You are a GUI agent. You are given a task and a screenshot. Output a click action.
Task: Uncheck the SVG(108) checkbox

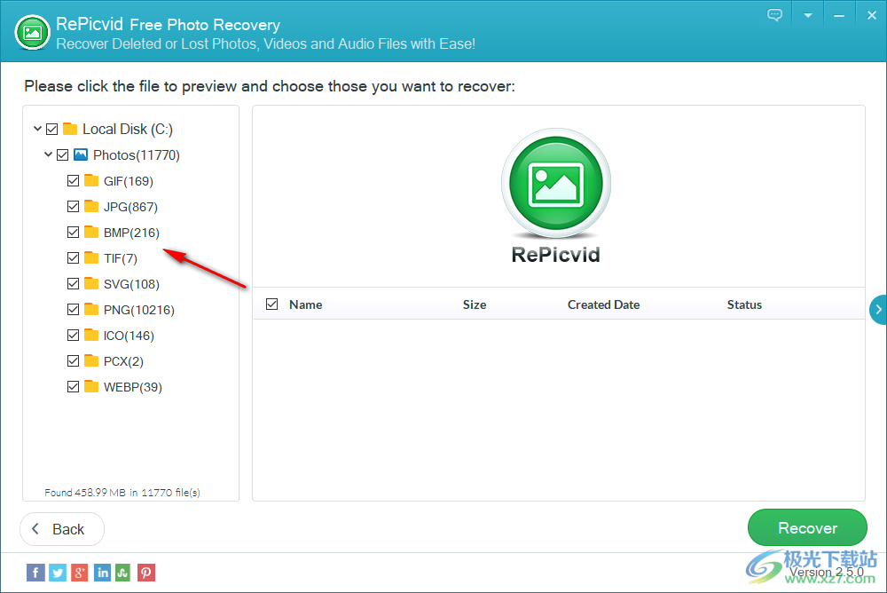click(73, 284)
